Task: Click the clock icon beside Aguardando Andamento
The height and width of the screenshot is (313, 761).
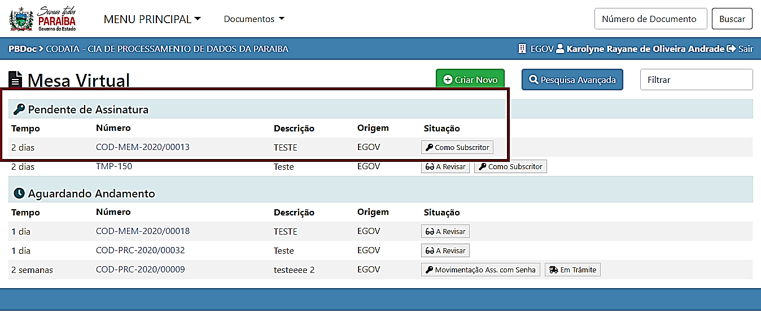Action: tap(19, 193)
